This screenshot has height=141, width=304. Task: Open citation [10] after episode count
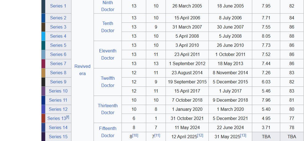coord(135,135)
